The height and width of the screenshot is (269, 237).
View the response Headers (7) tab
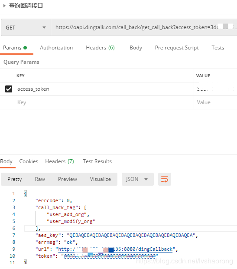coord(59,161)
